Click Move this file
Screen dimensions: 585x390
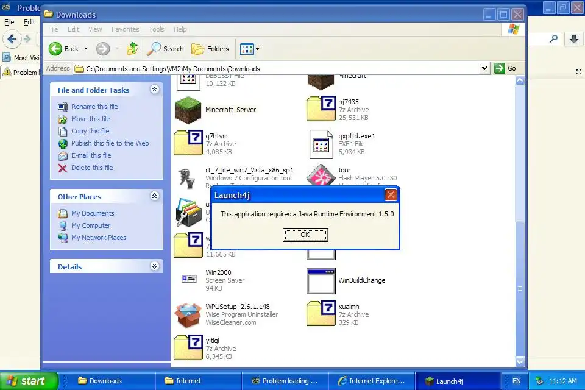click(91, 119)
